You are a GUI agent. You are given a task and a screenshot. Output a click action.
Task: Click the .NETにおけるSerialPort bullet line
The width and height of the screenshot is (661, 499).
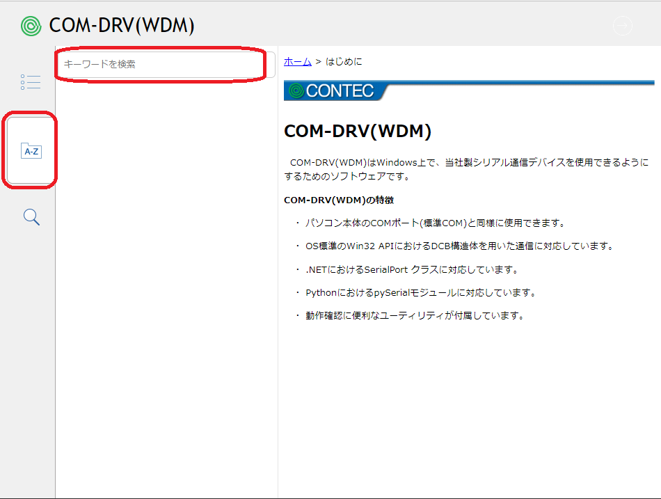coord(412,269)
